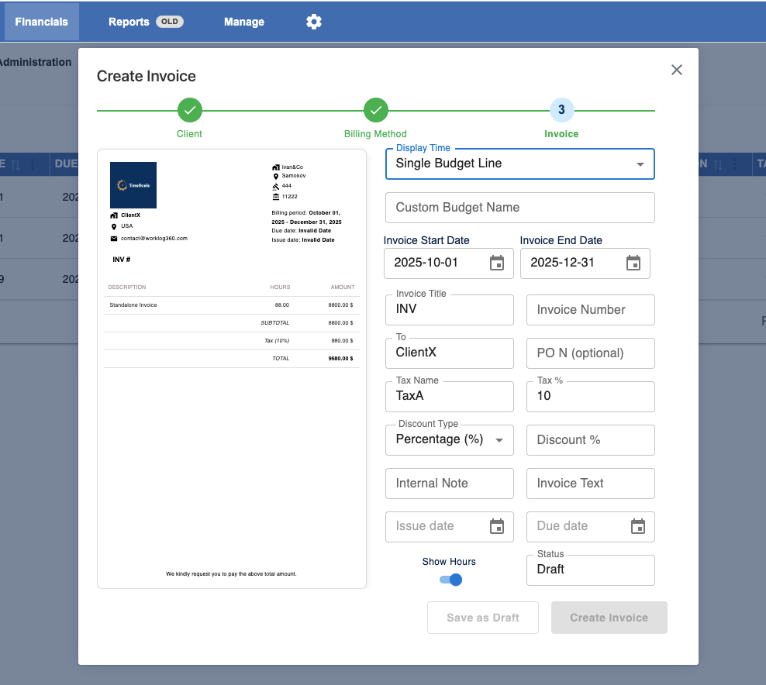
Task: Click the Invoice Title field
Action: click(x=449, y=309)
